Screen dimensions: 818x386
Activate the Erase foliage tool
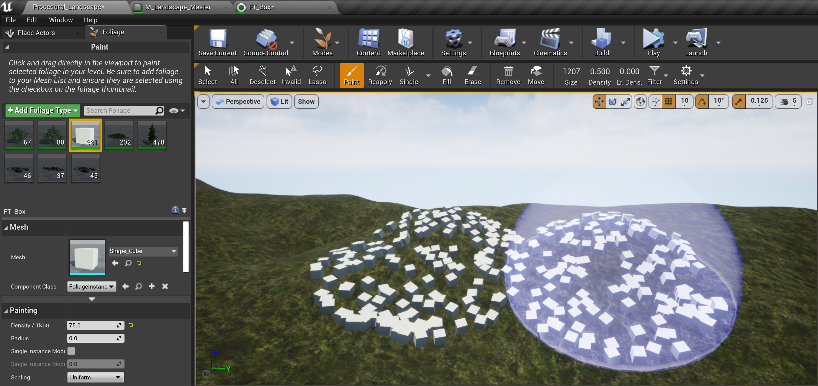point(472,75)
